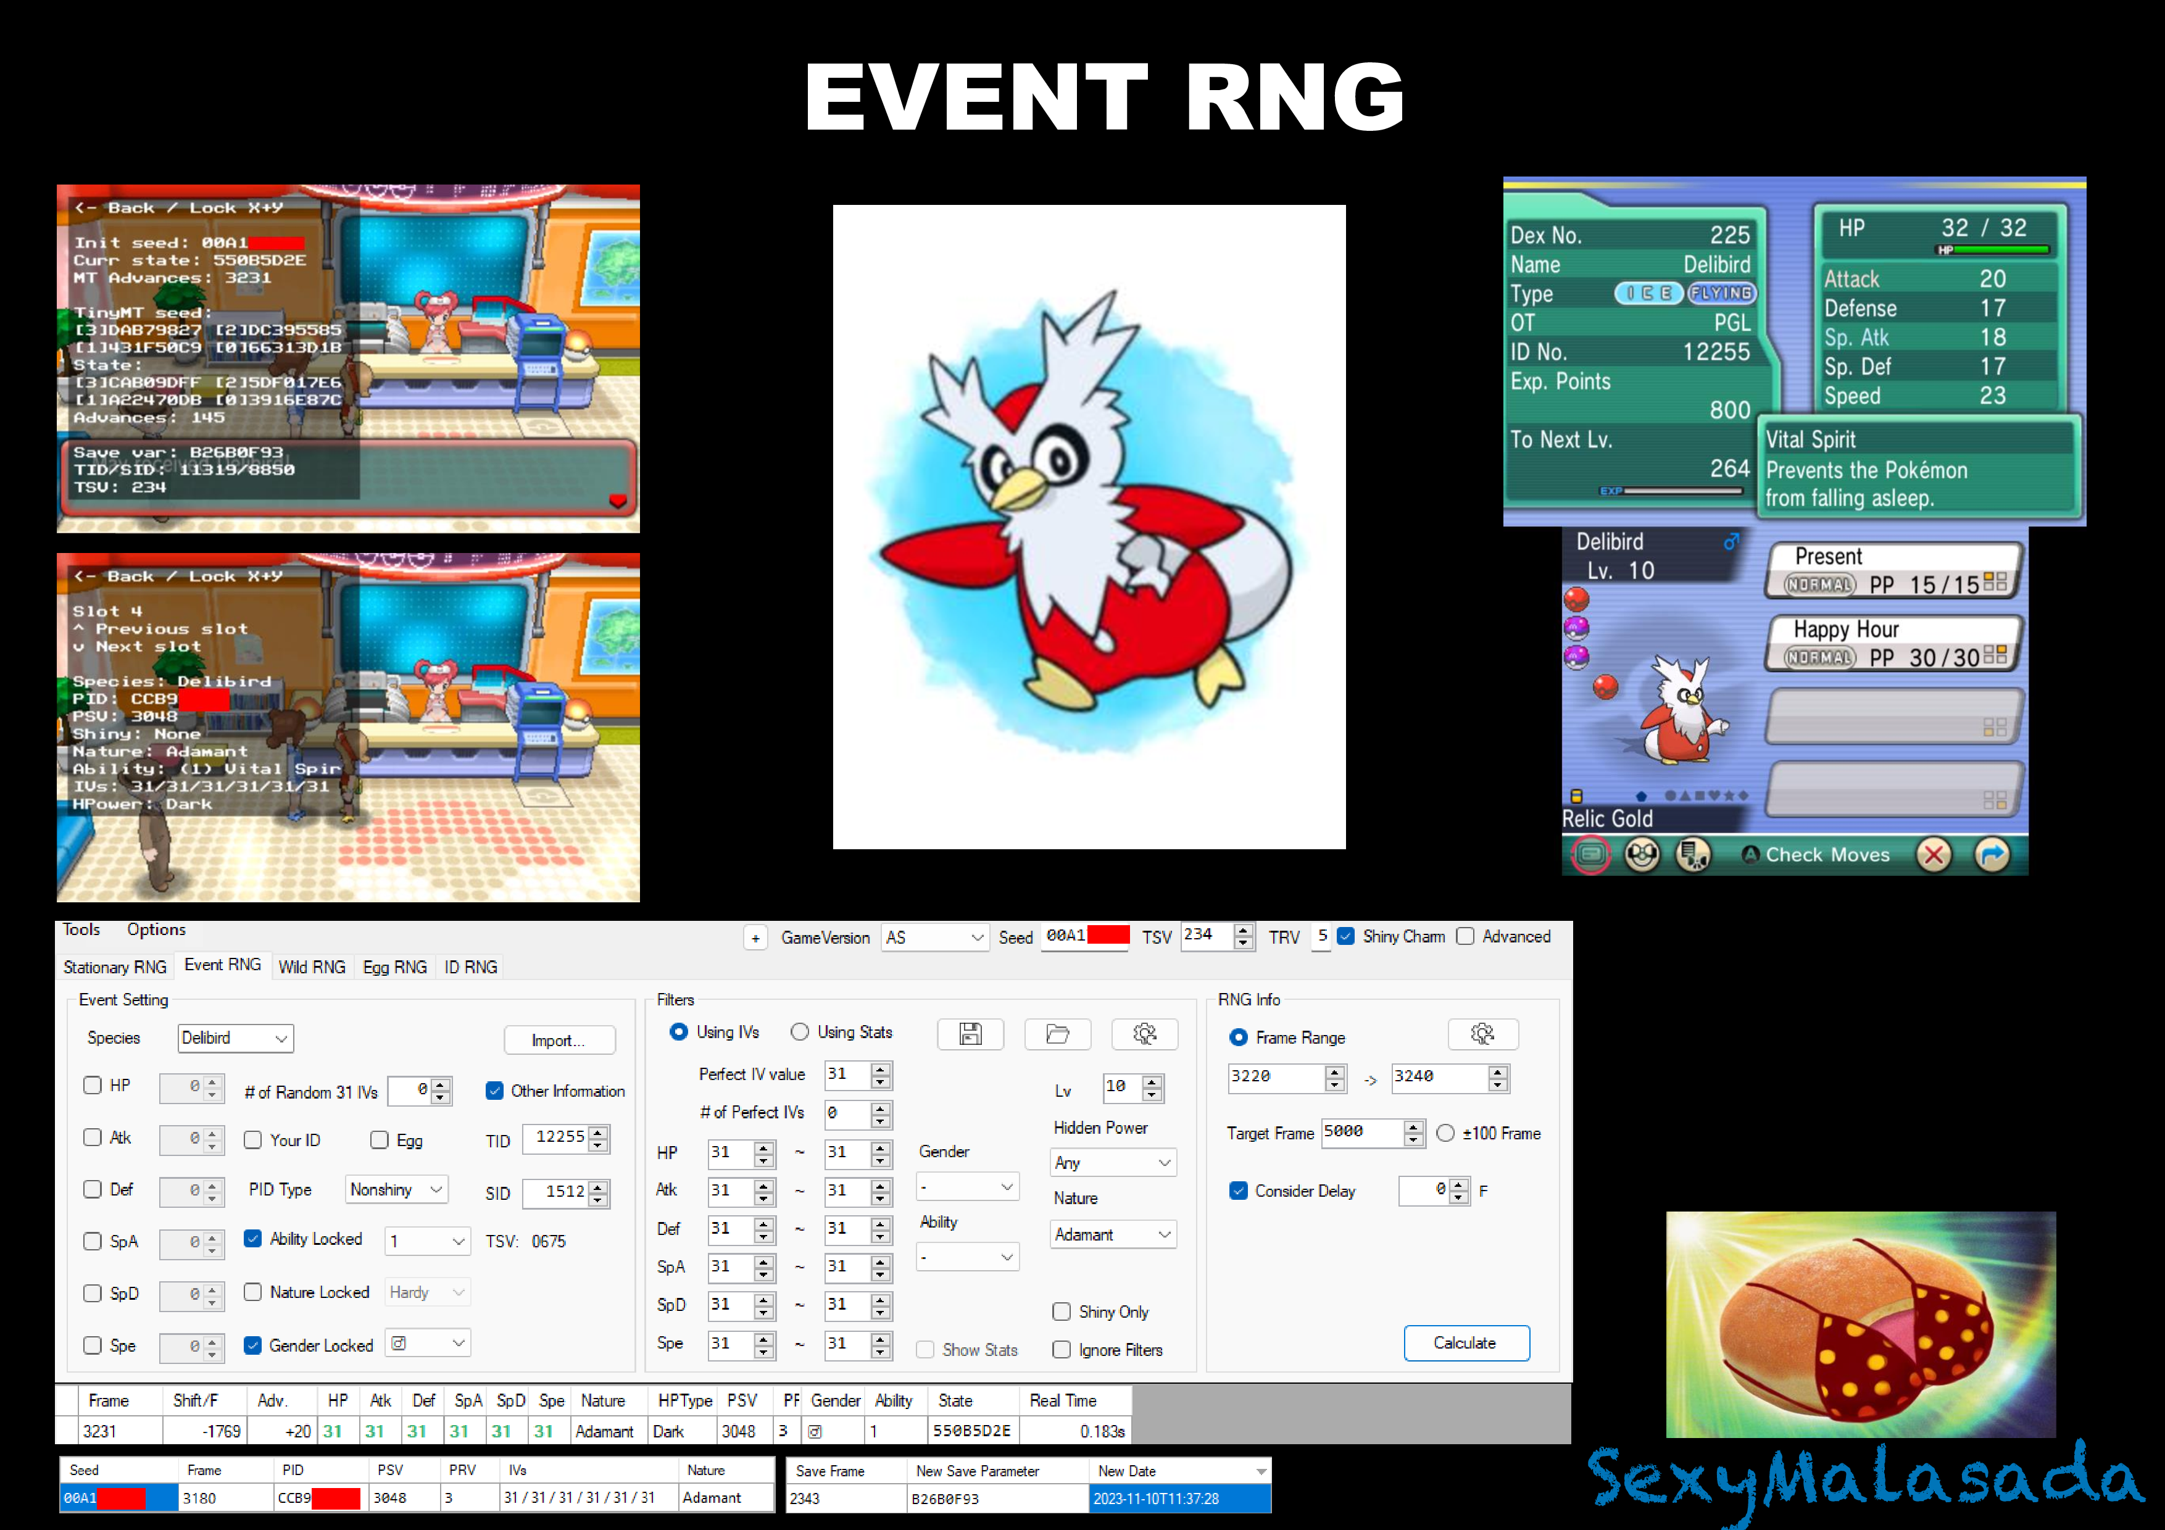
Task: Open the GameVersion AS dropdown
Action: (x=934, y=938)
